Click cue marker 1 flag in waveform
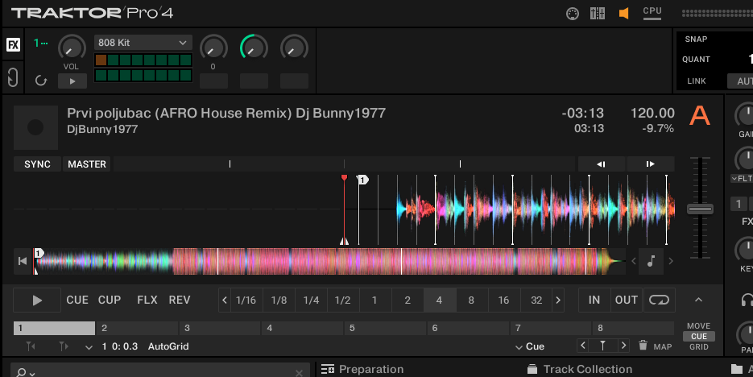The image size is (753, 377). click(x=363, y=180)
